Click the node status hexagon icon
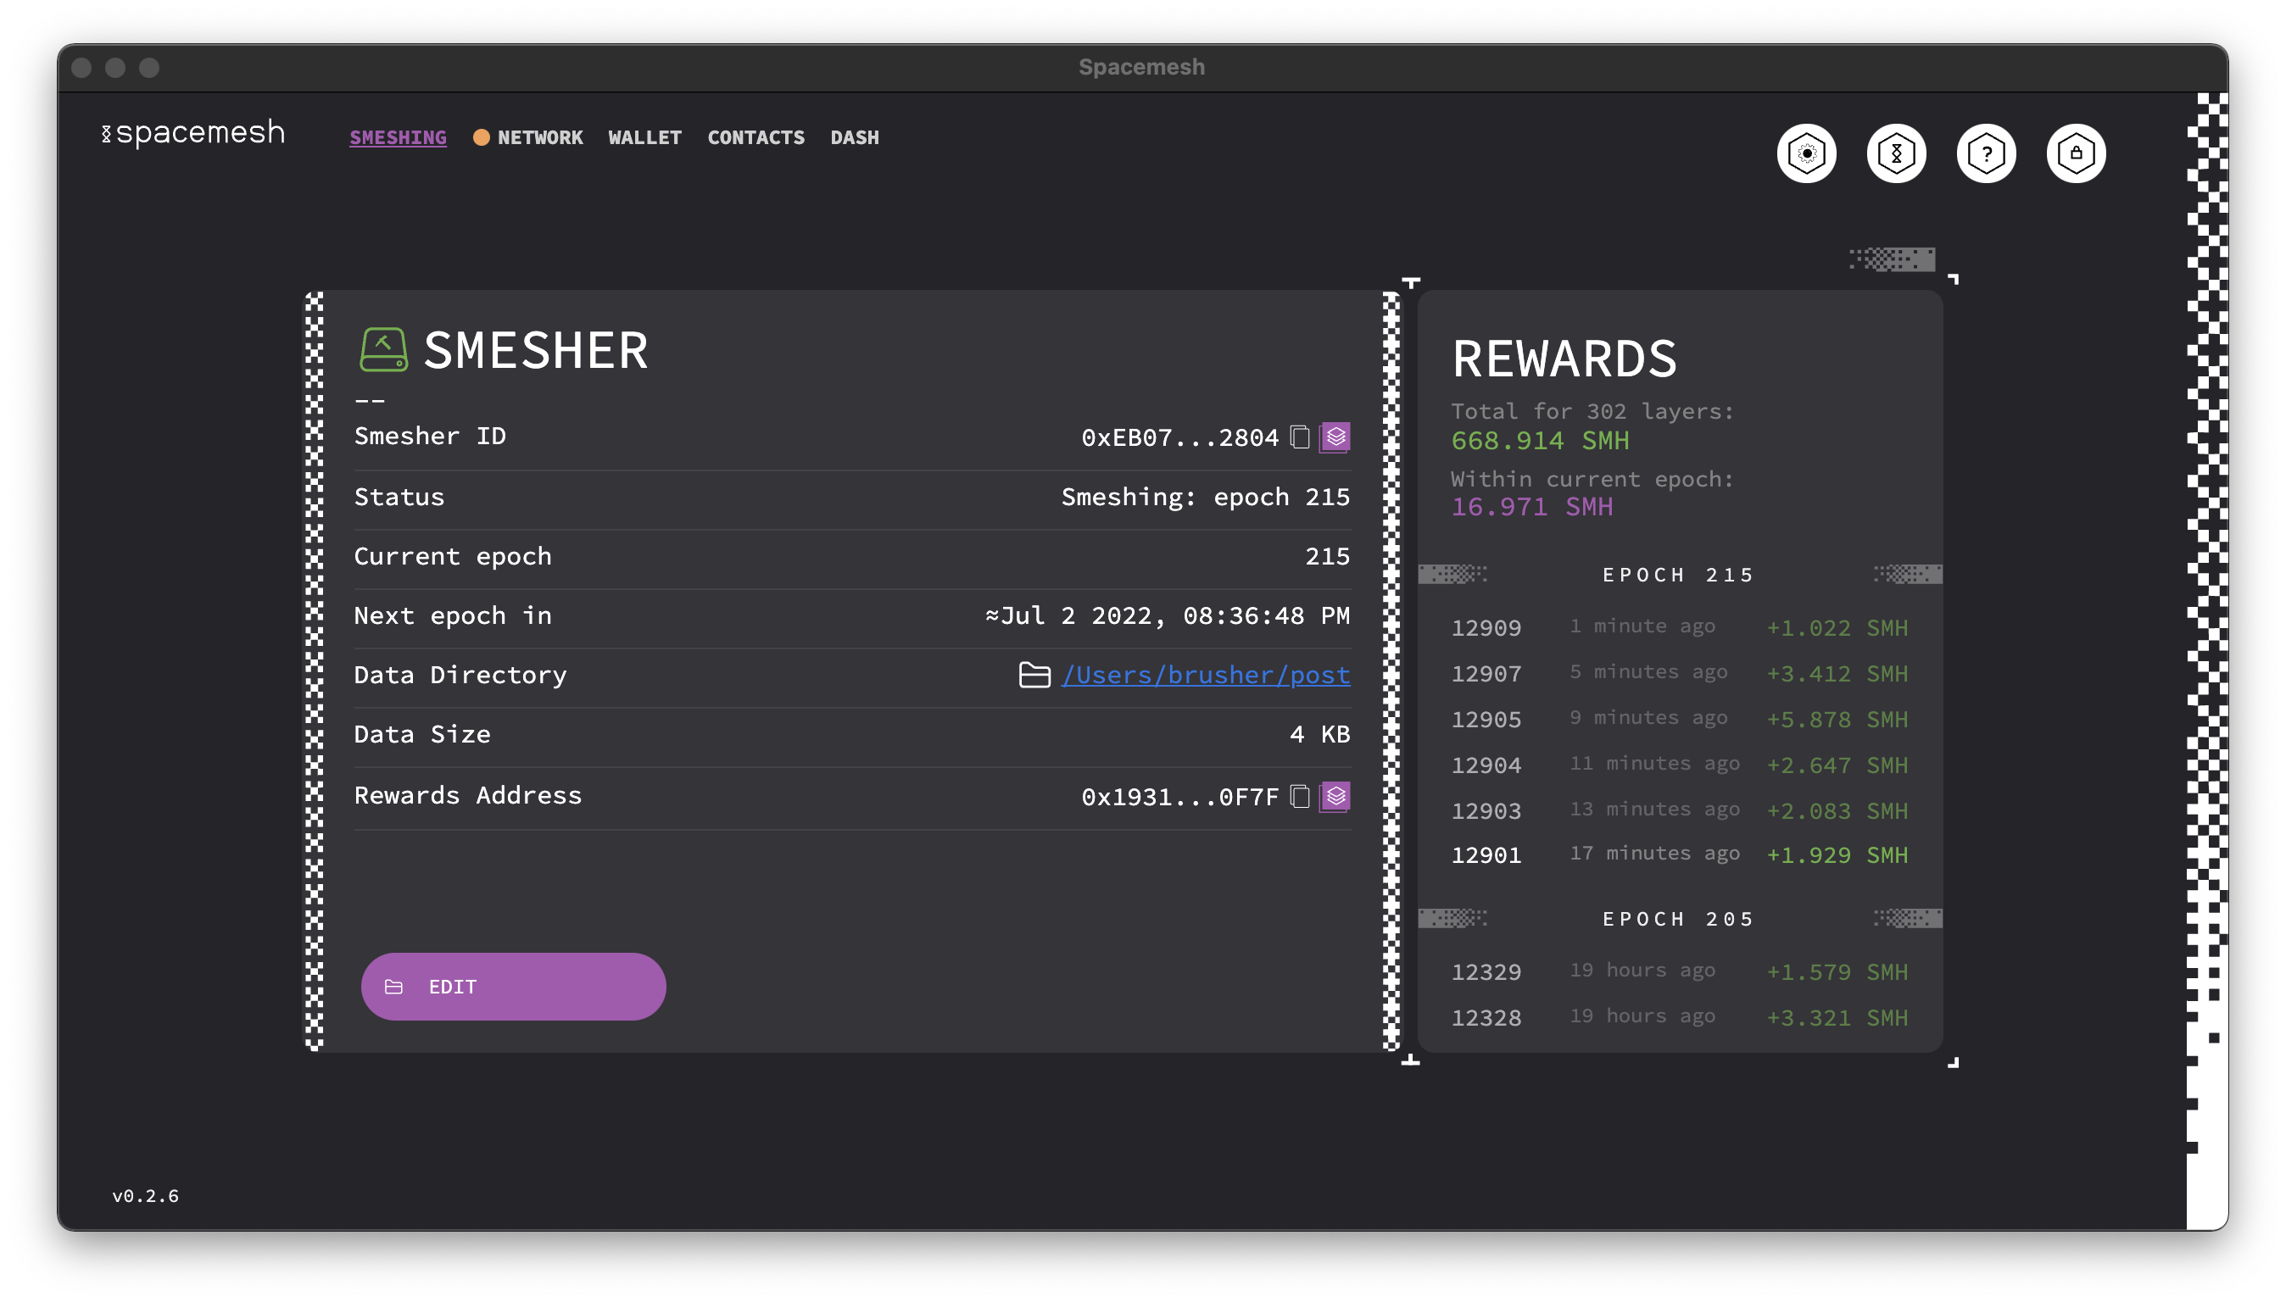Viewport: 2286px width, 1302px height. tap(1897, 153)
